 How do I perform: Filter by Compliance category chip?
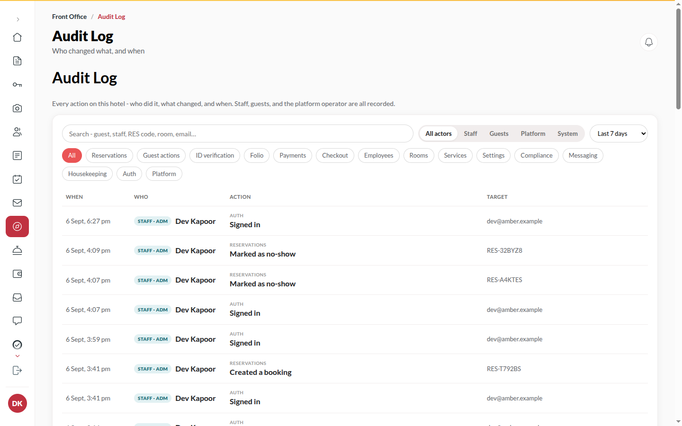tap(537, 155)
